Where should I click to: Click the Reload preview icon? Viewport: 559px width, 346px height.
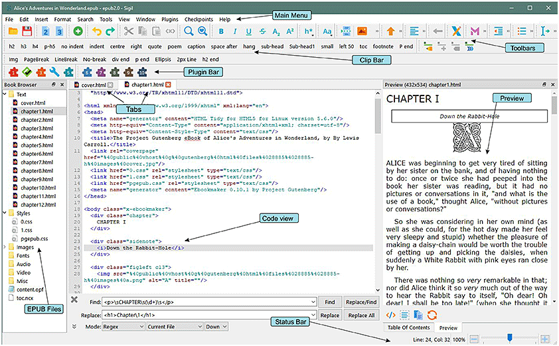coord(432,314)
